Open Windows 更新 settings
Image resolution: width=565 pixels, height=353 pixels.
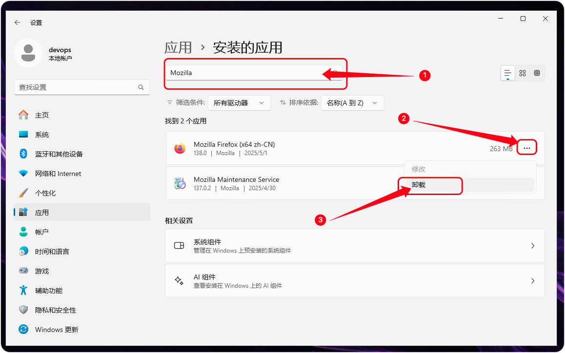coord(82,330)
